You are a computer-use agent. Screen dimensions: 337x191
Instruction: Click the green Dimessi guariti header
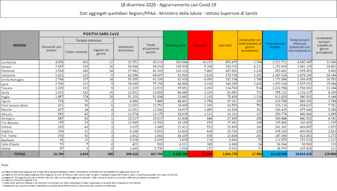(176, 45)
